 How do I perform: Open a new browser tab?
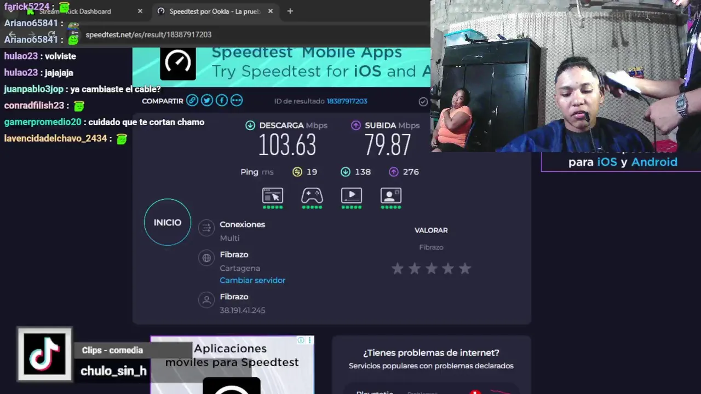click(290, 11)
